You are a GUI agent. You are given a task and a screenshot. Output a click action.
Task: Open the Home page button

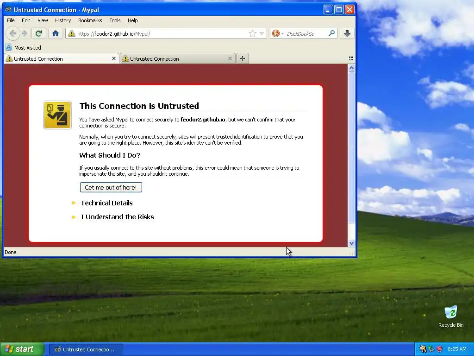click(56, 33)
